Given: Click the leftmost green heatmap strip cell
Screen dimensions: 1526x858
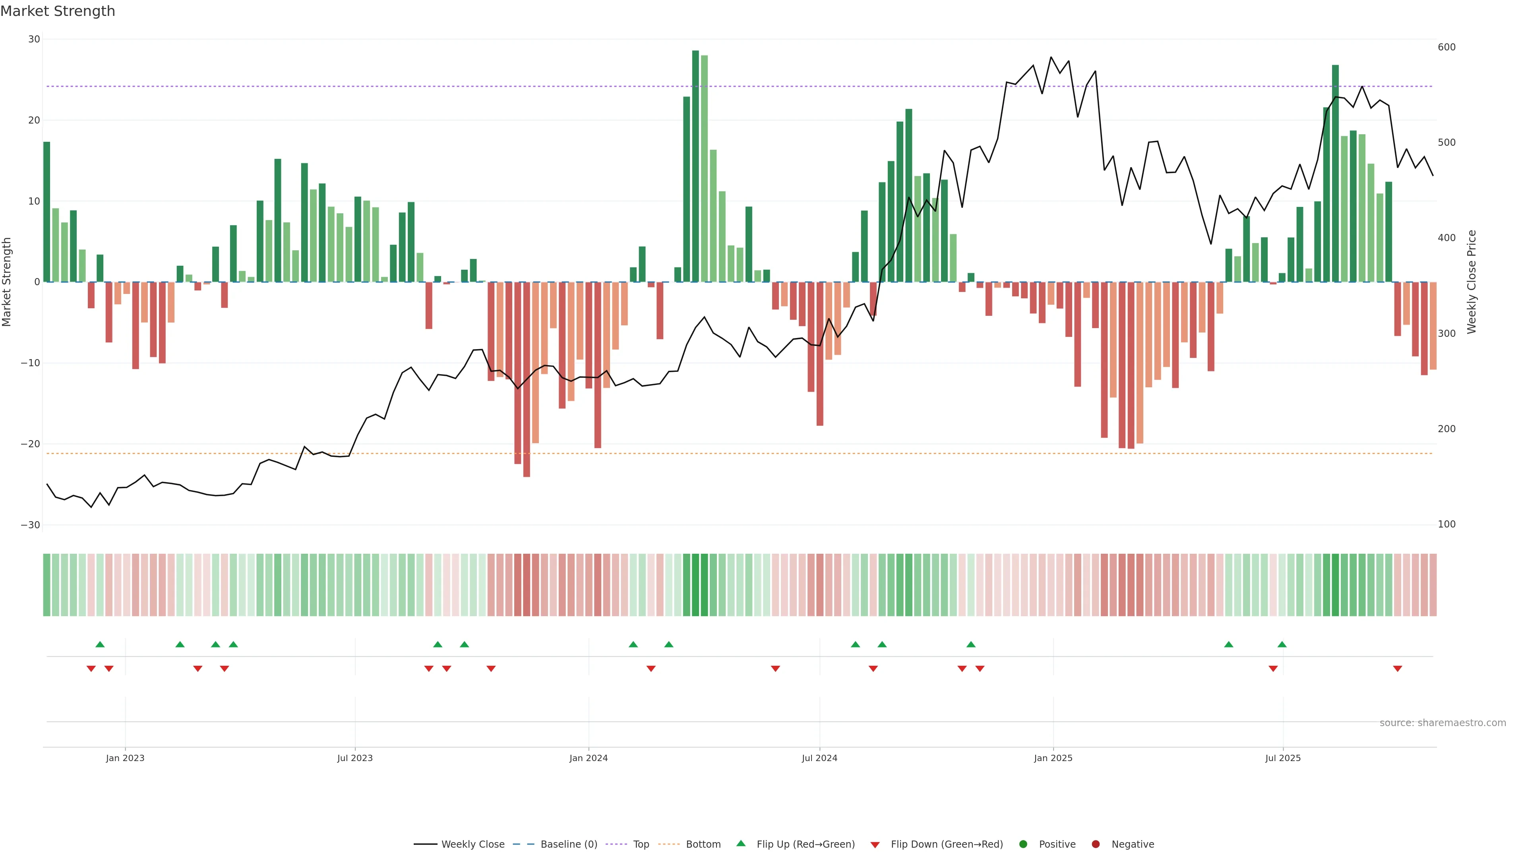Looking at the screenshot, I should pyautogui.click(x=47, y=585).
